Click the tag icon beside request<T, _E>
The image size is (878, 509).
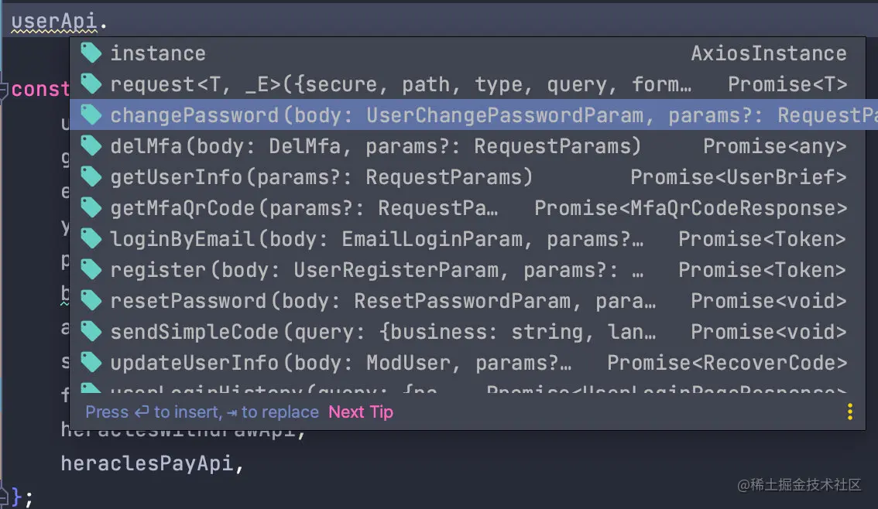(91, 84)
